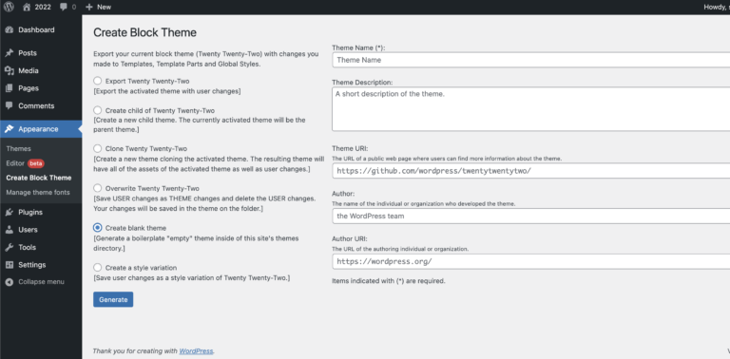Image resolution: width=730 pixels, height=359 pixels.
Task: Open the Media menu label
Action: pos(29,70)
